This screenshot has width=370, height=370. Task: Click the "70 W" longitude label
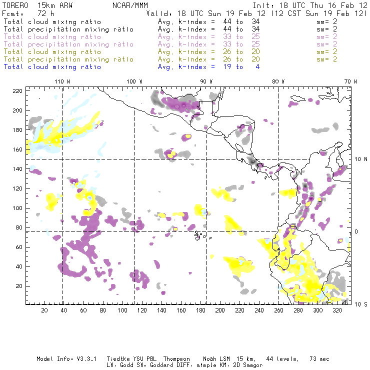[x=350, y=81]
